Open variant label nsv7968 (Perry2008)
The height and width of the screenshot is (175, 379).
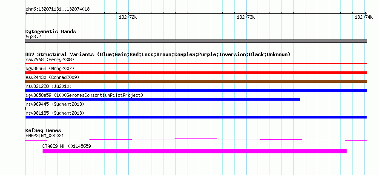tap(50, 59)
